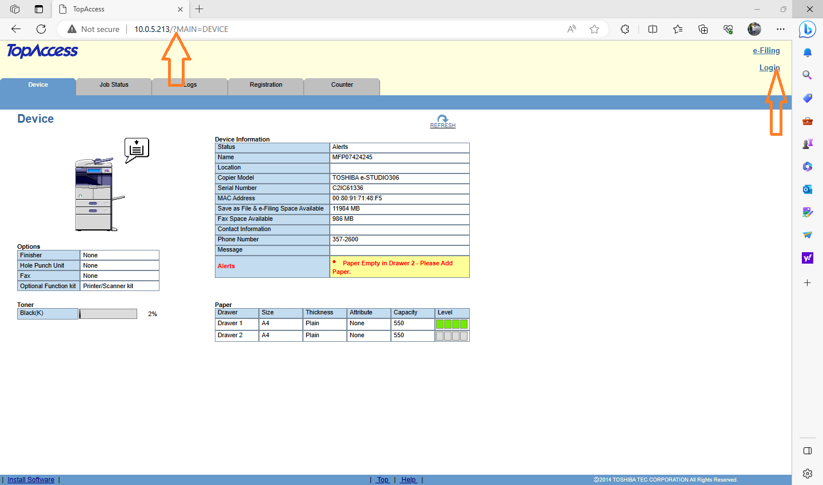This screenshot has height=485, width=823.
Task: Add this page to favorites star icon
Action: tap(594, 29)
